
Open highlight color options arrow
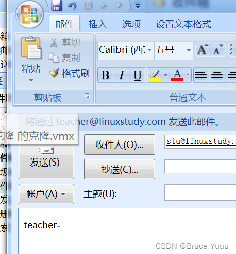click(x=165, y=75)
